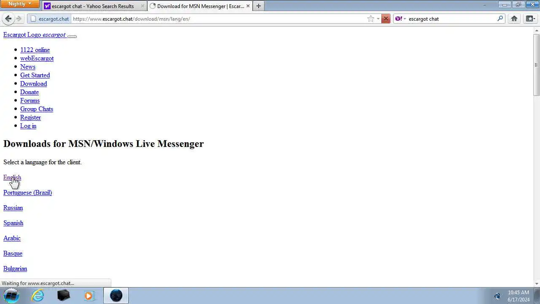Open the webEscargot link
This screenshot has width=540, height=304.
click(37, 58)
